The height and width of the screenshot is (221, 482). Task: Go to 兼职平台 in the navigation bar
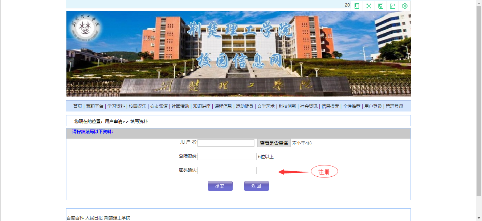point(95,106)
